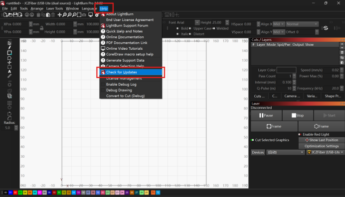
Task: Toggle the Italic text option
Action: pyautogui.click(x=177, y=34)
